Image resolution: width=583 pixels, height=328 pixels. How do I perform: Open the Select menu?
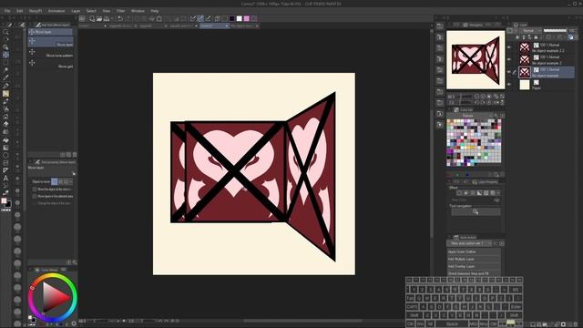coord(91,11)
